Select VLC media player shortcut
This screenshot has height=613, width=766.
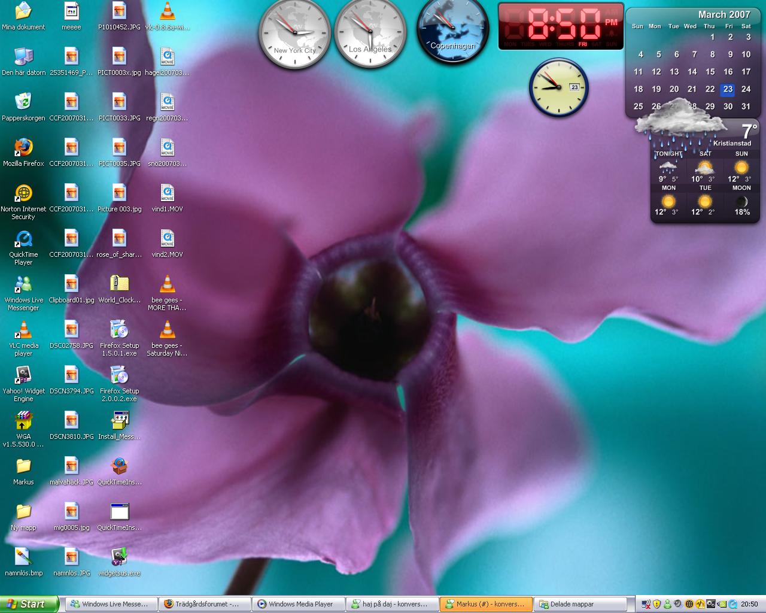pos(23,330)
